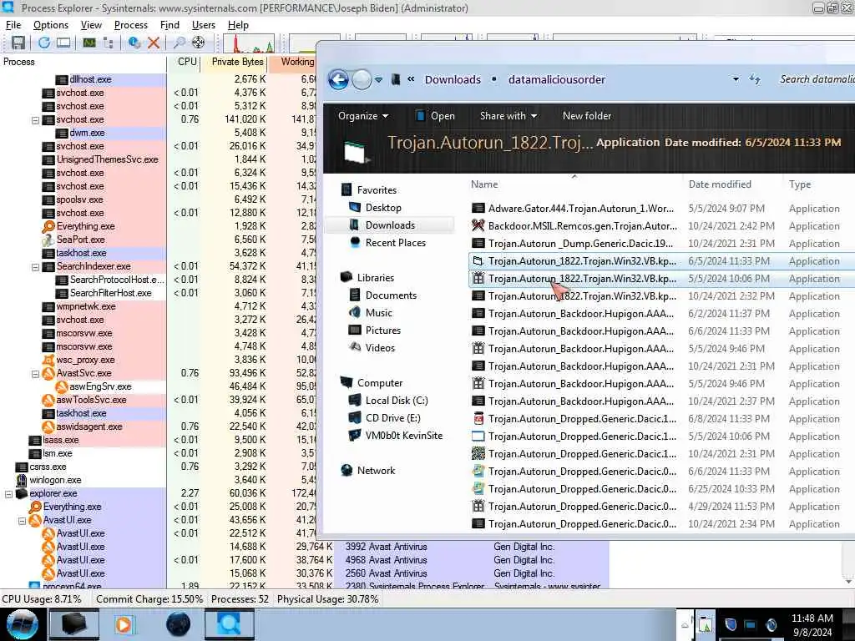This screenshot has width=855, height=641.
Task: Collapse the AvastUI.exe parent node
Action: click(x=23, y=521)
